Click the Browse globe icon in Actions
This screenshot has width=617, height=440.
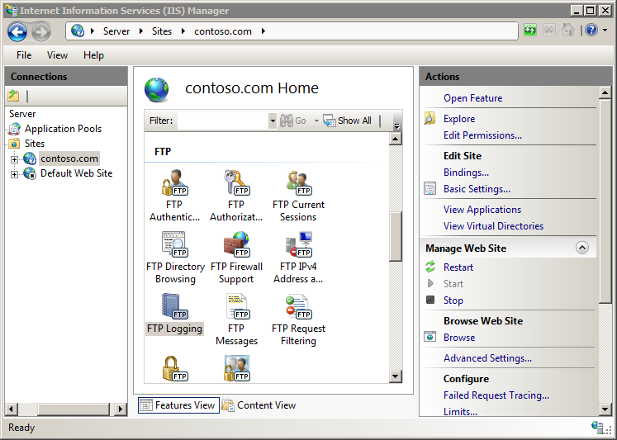(430, 337)
